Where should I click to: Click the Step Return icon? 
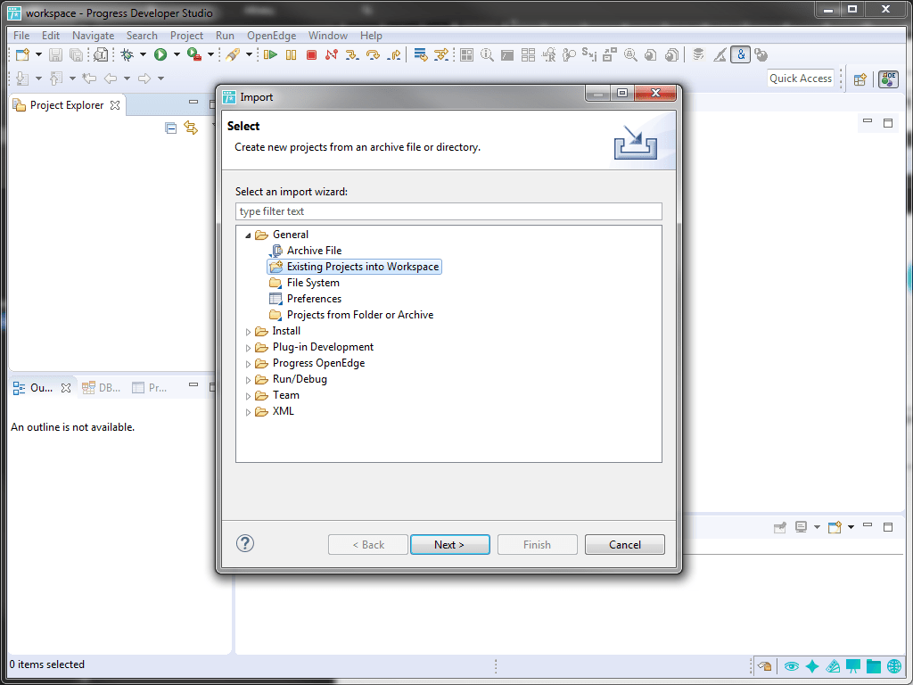pos(394,55)
